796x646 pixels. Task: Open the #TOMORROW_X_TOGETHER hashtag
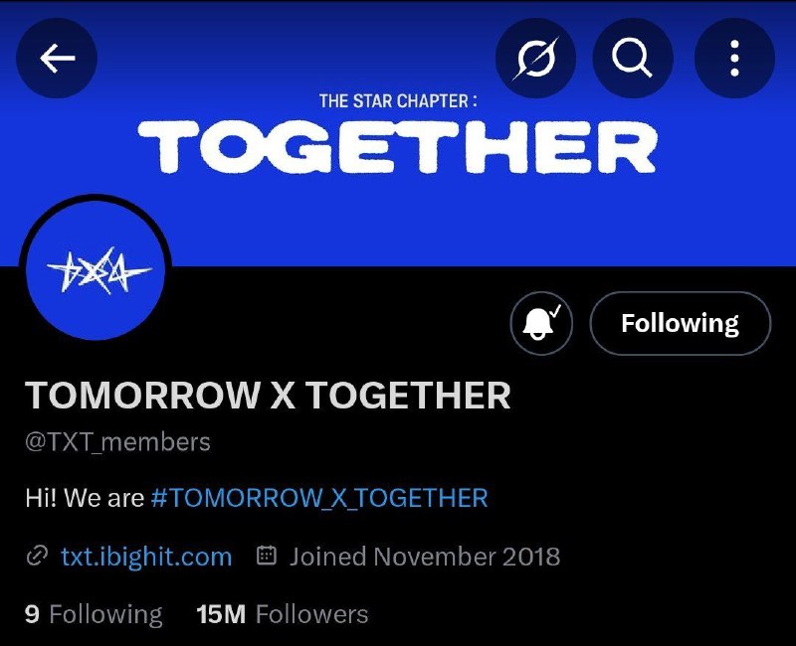pyautogui.click(x=319, y=498)
